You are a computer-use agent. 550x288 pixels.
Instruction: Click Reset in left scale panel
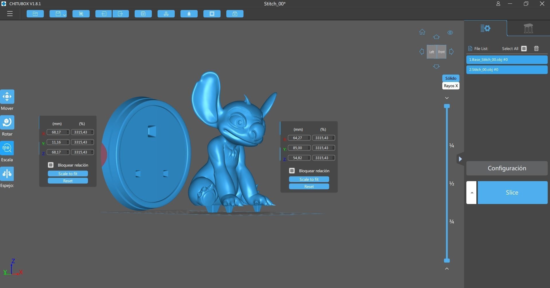pyautogui.click(x=68, y=181)
